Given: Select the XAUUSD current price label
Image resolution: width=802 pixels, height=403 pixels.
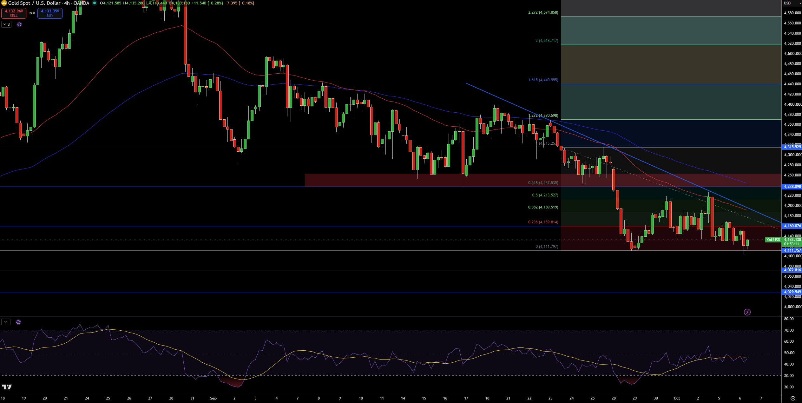Looking at the screenshot, I should 773,240.
